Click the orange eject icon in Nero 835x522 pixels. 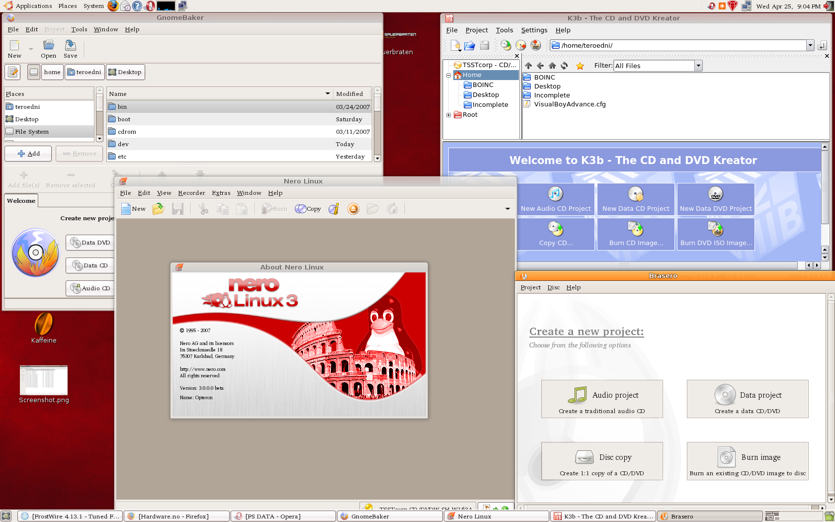[x=353, y=209]
